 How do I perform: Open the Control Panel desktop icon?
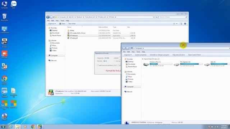click(x=4, y=30)
